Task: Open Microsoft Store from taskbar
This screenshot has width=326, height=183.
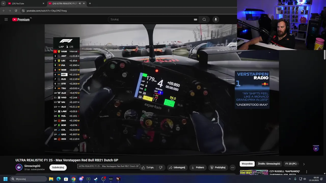Action: coord(66,179)
